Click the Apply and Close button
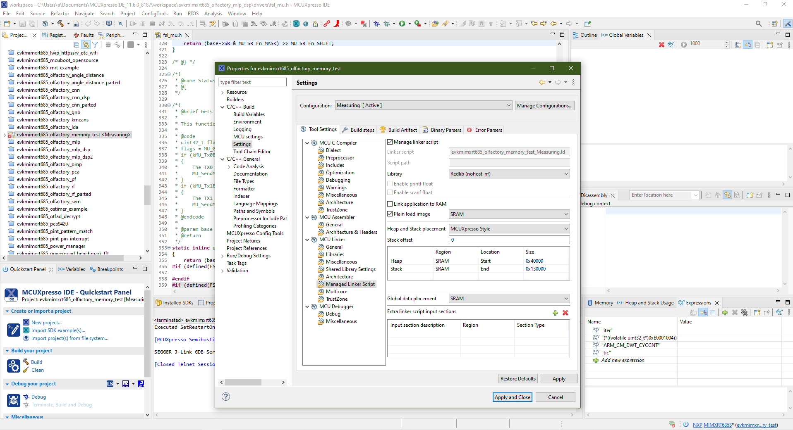Viewport: 793px width, 430px height. (512, 397)
